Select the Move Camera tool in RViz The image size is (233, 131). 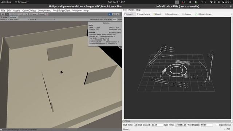pyautogui.click(x=143, y=14)
